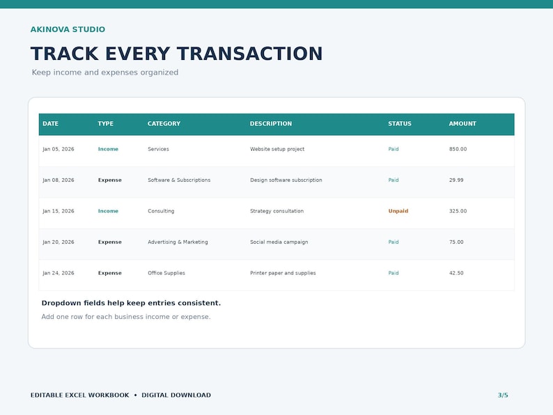Click 'Add one row for each business' caption
This screenshot has width=553, height=415.
point(126,317)
